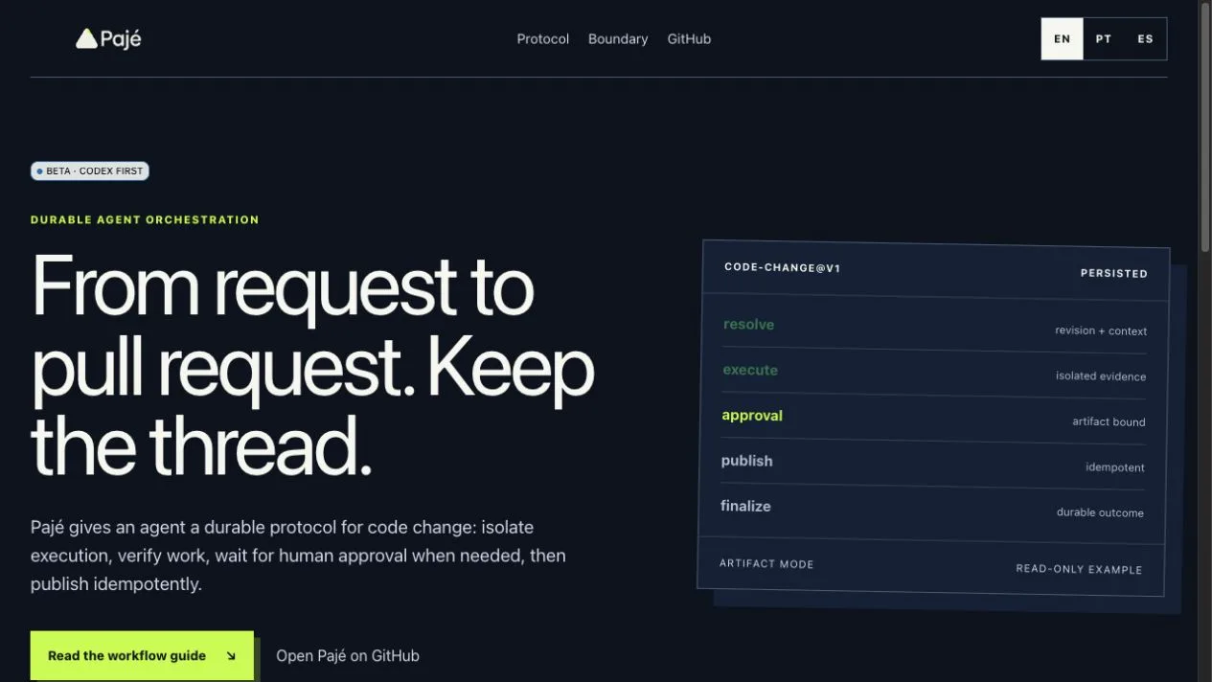This screenshot has width=1212, height=682.
Task: Click the Pajé logo icon
Action: point(86,38)
